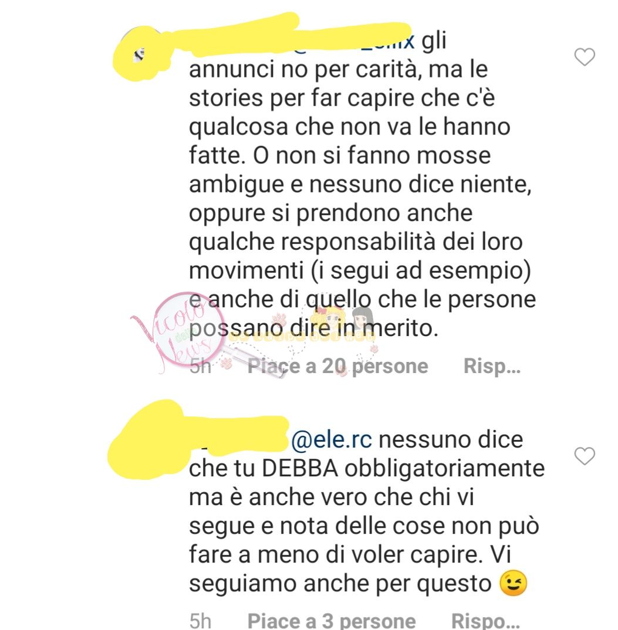
Task: Reply to the first comment via Risp...
Action: (x=492, y=366)
